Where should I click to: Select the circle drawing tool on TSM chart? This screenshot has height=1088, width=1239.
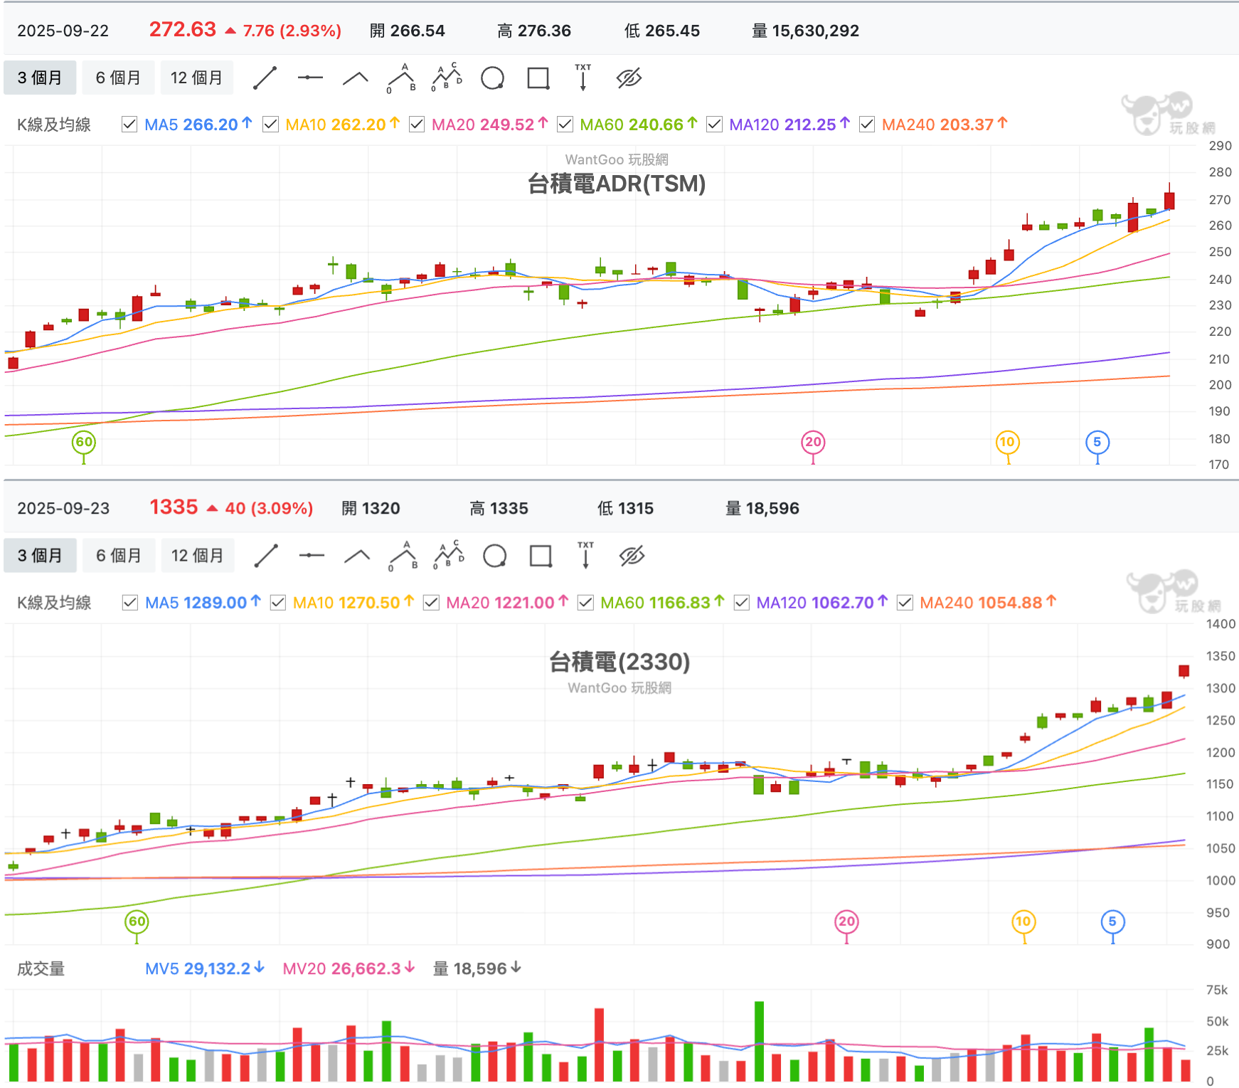click(x=492, y=78)
